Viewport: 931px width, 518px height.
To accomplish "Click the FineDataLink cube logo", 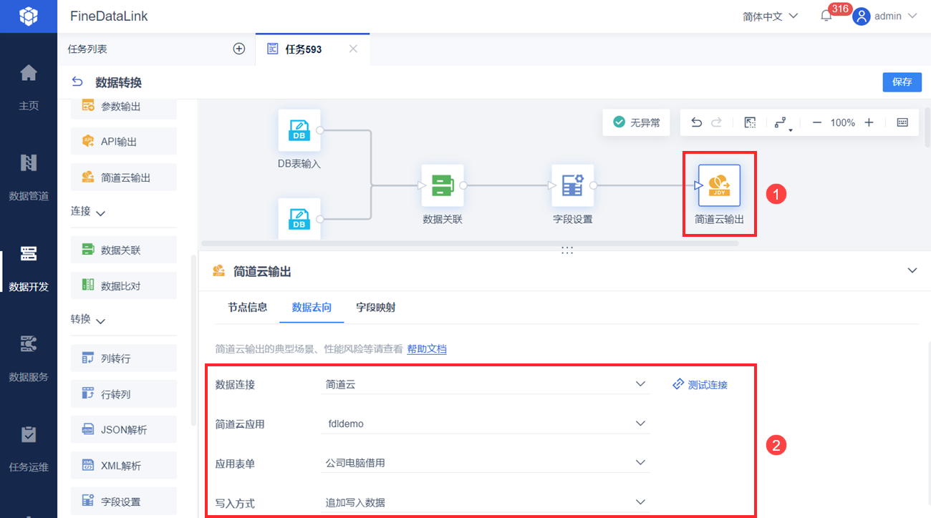I will point(29,16).
